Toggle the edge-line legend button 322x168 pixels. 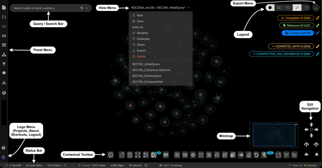(297, 8)
